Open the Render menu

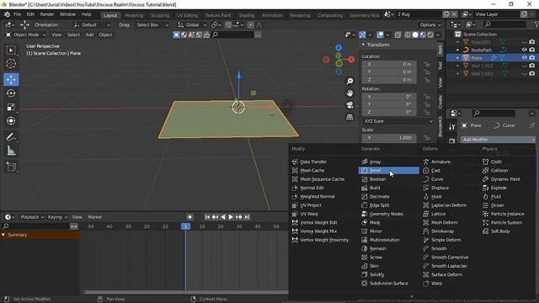point(47,14)
